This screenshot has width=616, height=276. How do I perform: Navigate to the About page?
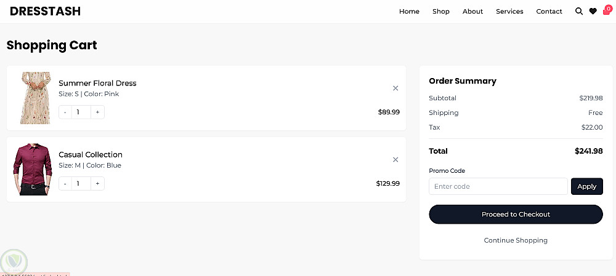(x=472, y=11)
